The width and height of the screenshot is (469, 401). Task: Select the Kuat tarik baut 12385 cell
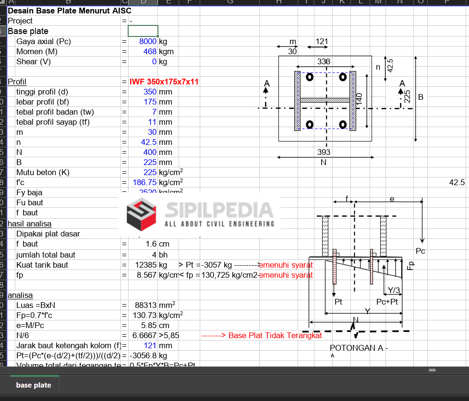click(x=143, y=265)
